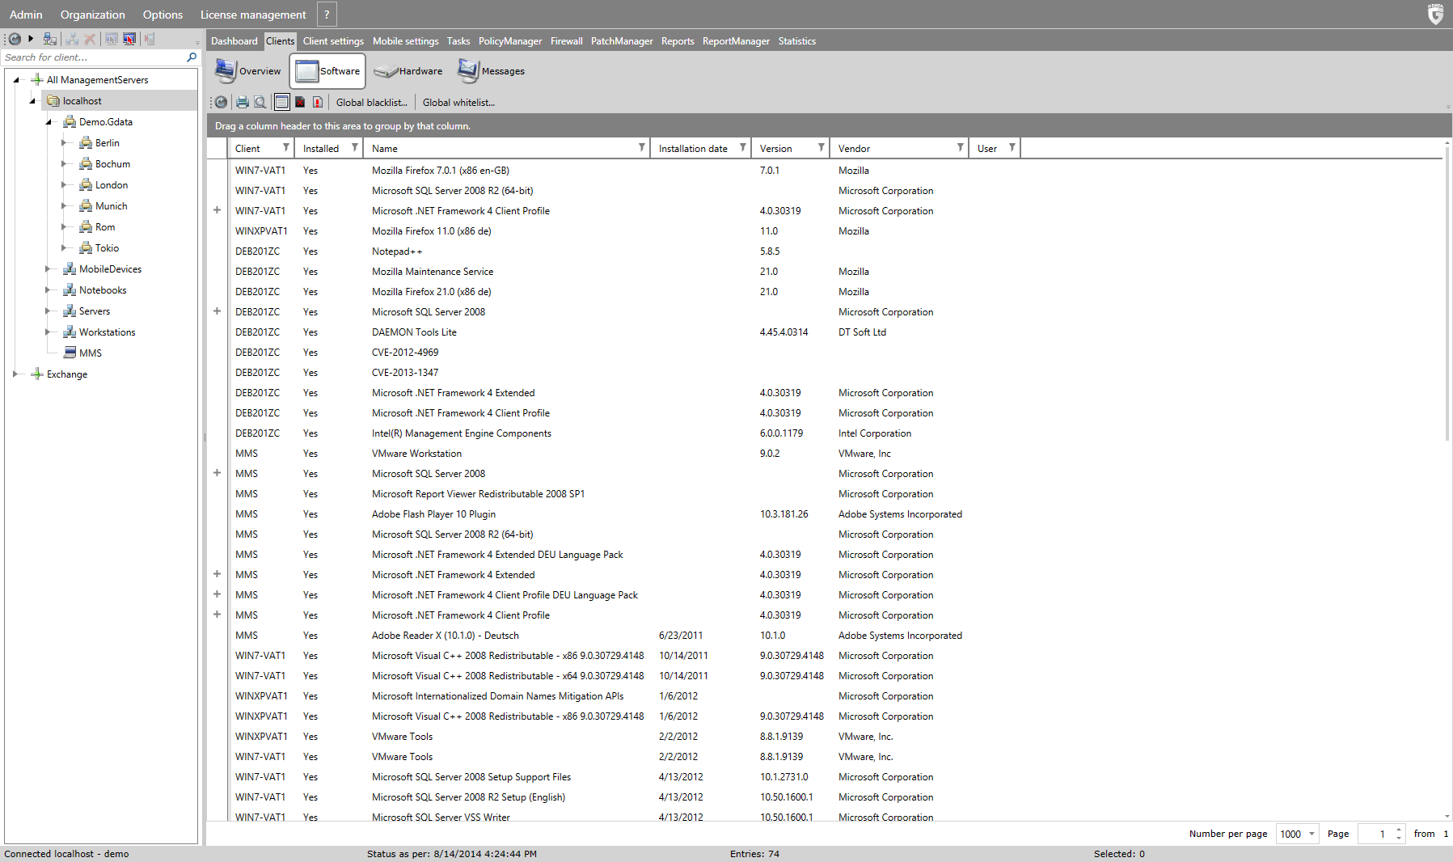Click the networked computers icon in client toolbar

(x=50, y=39)
